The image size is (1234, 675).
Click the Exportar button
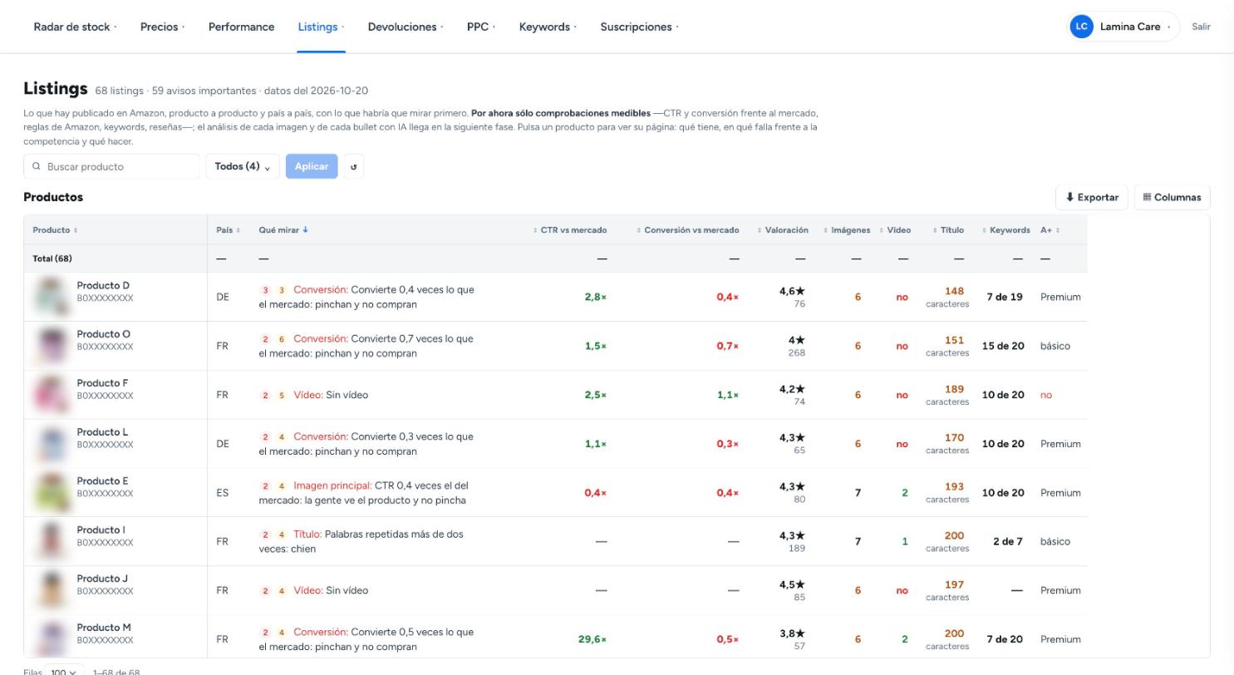pyautogui.click(x=1092, y=197)
